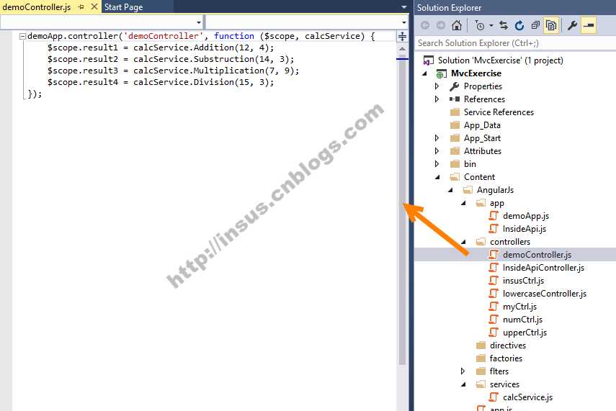This screenshot has width=616, height=411.
Task: Collapse the services folder
Action: pos(463,384)
